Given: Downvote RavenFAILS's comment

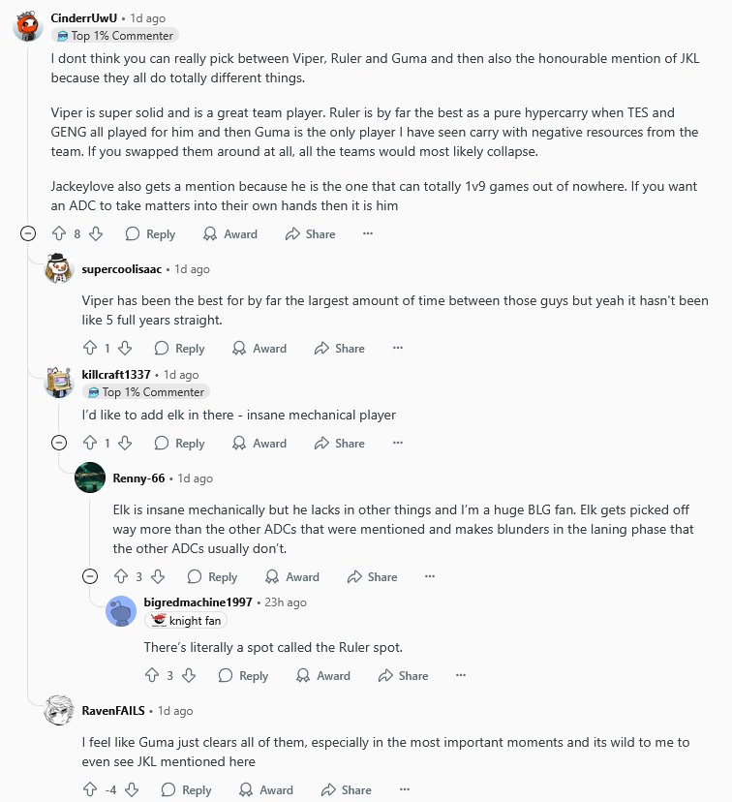Looking at the screenshot, I should [132, 789].
